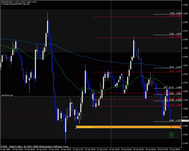Click the red TOP 52.78 1.3188 label
The image size is (189, 151).
173,105
